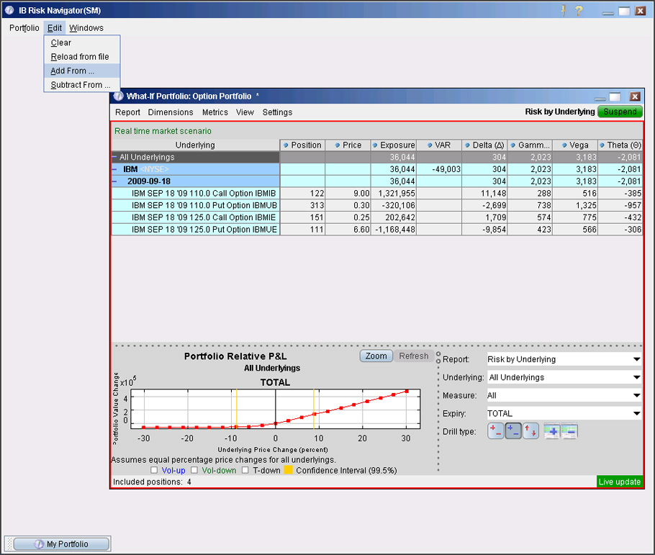Screen dimensions: 655x555
Task: Click the Zoom button on P&L chart
Action: tap(376, 356)
